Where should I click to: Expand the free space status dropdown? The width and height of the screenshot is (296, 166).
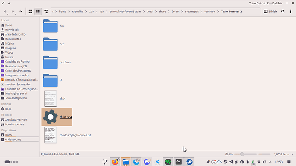click(x=293, y=154)
